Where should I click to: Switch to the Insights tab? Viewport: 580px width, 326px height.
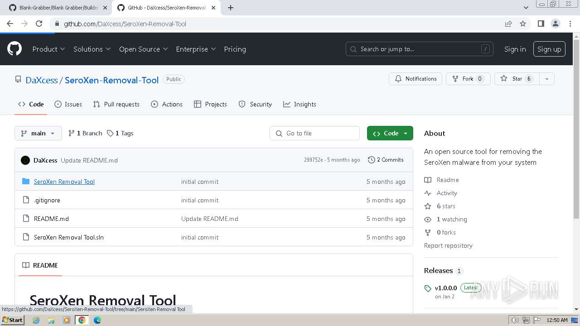[300, 104]
